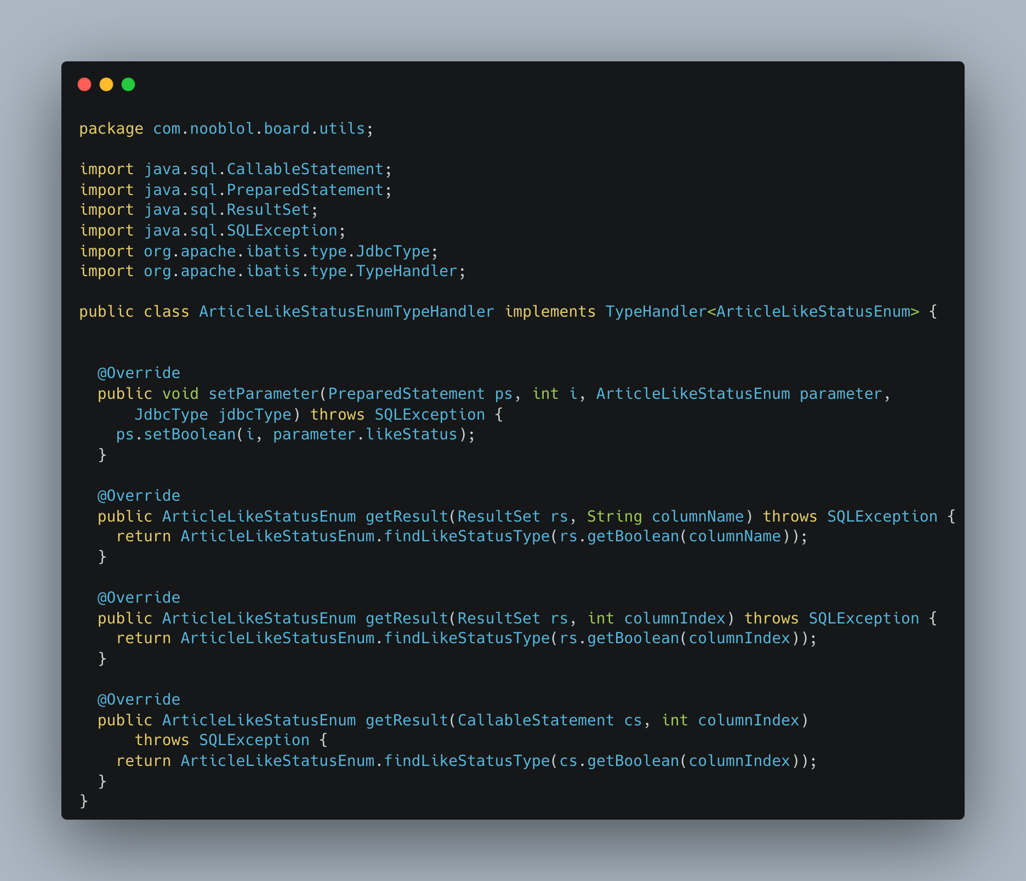Image resolution: width=1026 pixels, height=881 pixels.
Task: Select the package name com.nooblol.board.utils
Action: (259, 129)
